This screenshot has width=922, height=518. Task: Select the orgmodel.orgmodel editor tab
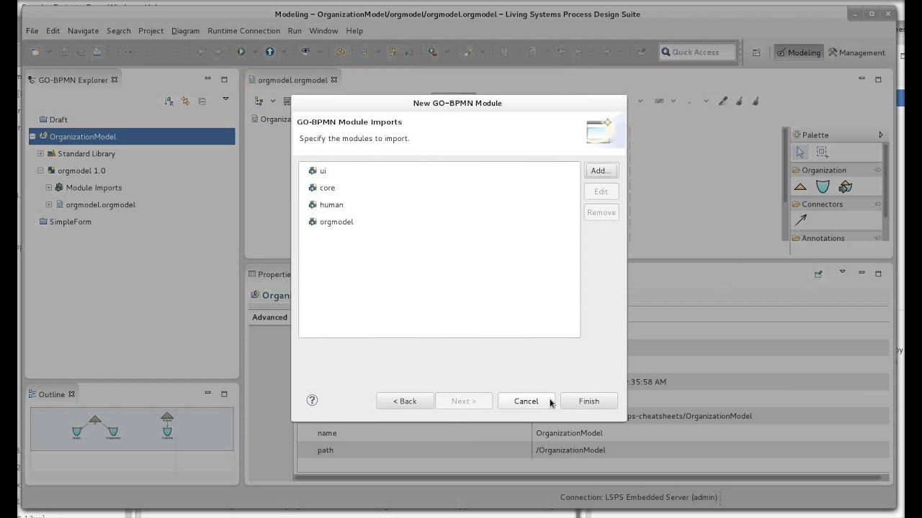tap(293, 80)
